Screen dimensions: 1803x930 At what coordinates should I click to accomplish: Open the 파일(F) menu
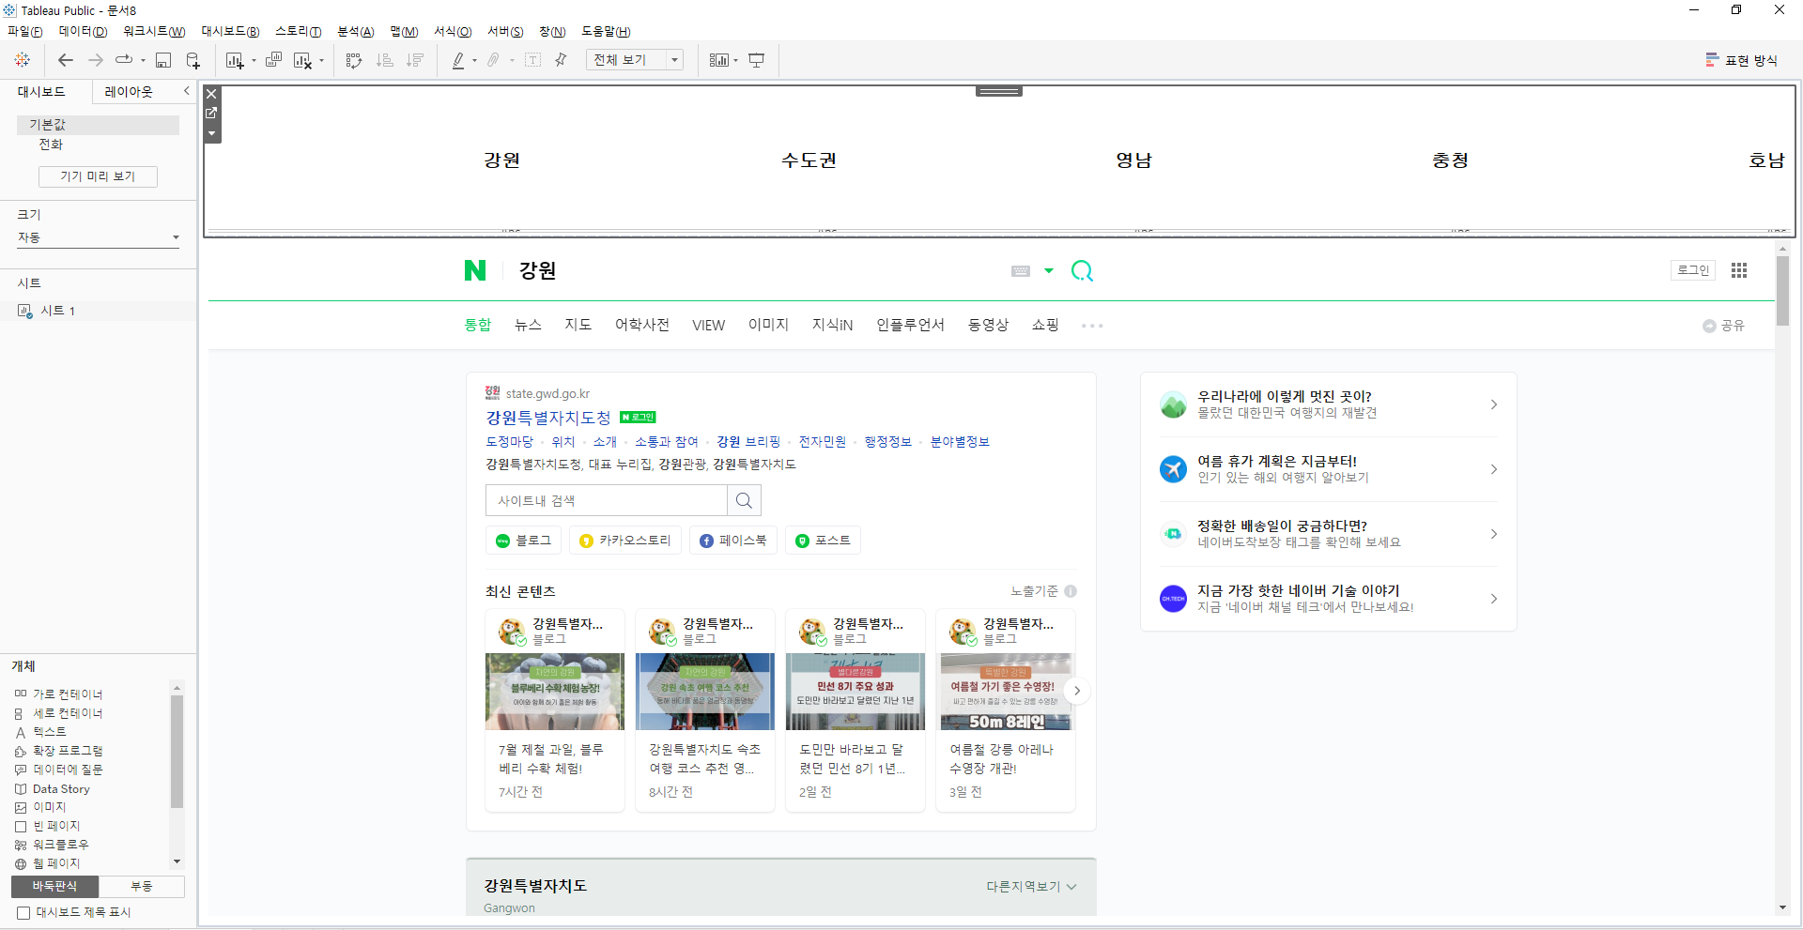25,32
